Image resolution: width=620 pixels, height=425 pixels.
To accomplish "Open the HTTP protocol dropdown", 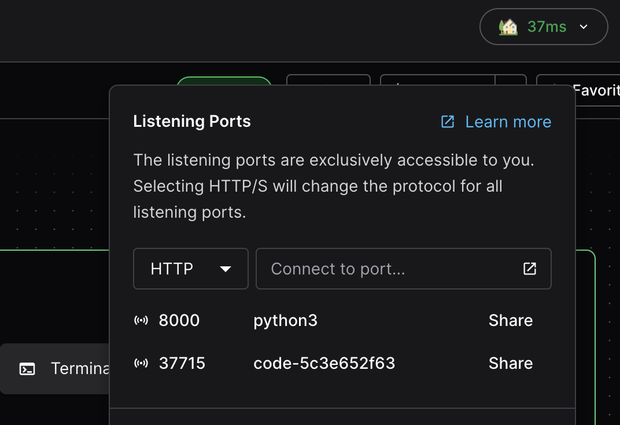I will [191, 269].
